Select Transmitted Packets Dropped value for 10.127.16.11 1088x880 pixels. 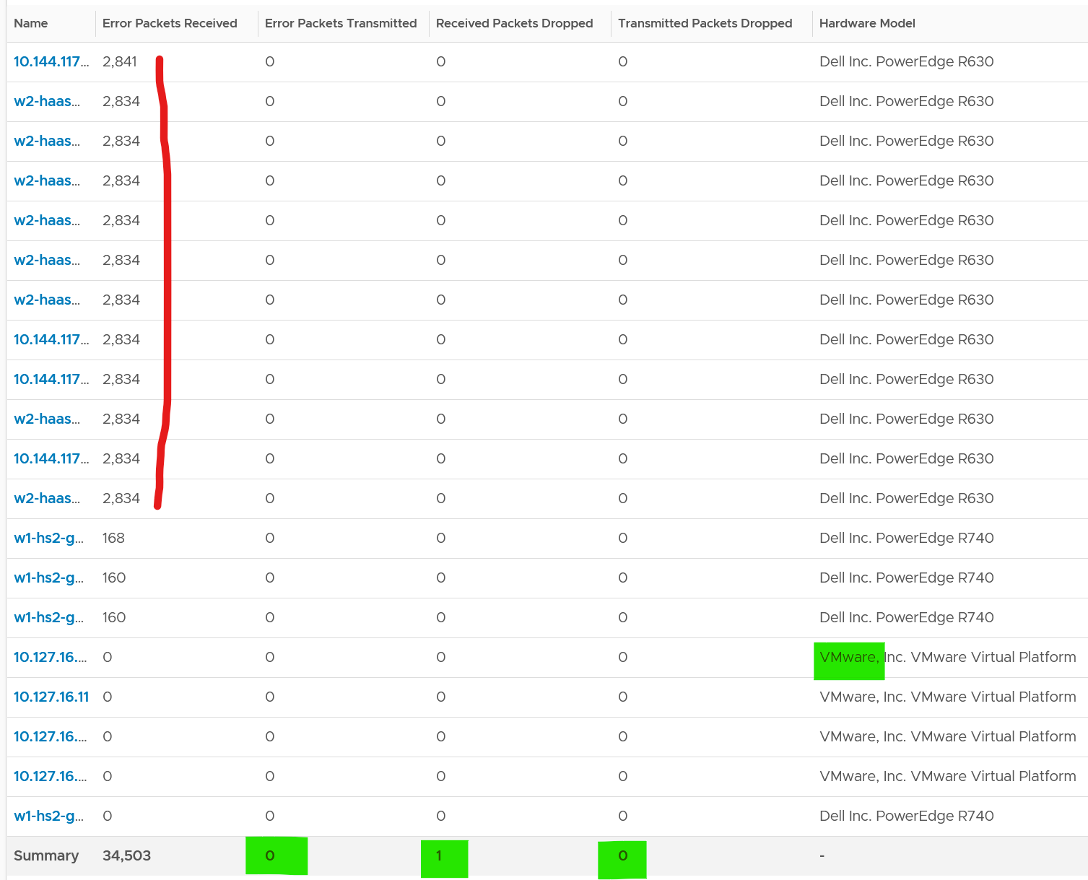click(x=623, y=697)
